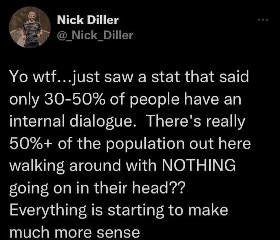Viewport: 280px width, 240px height.
Task: Click the word "people" in the tweet
Action: [155, 100]
